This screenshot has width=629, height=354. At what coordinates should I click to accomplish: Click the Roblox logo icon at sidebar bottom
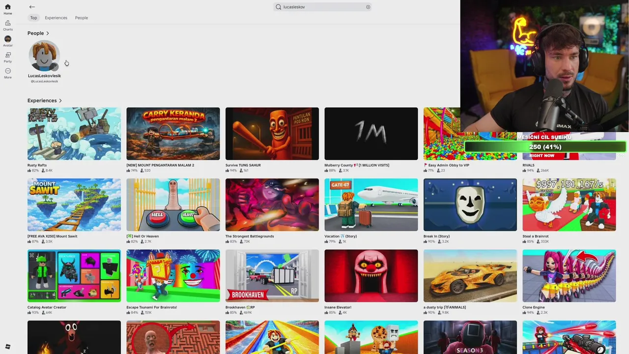[x=8, y=347]
